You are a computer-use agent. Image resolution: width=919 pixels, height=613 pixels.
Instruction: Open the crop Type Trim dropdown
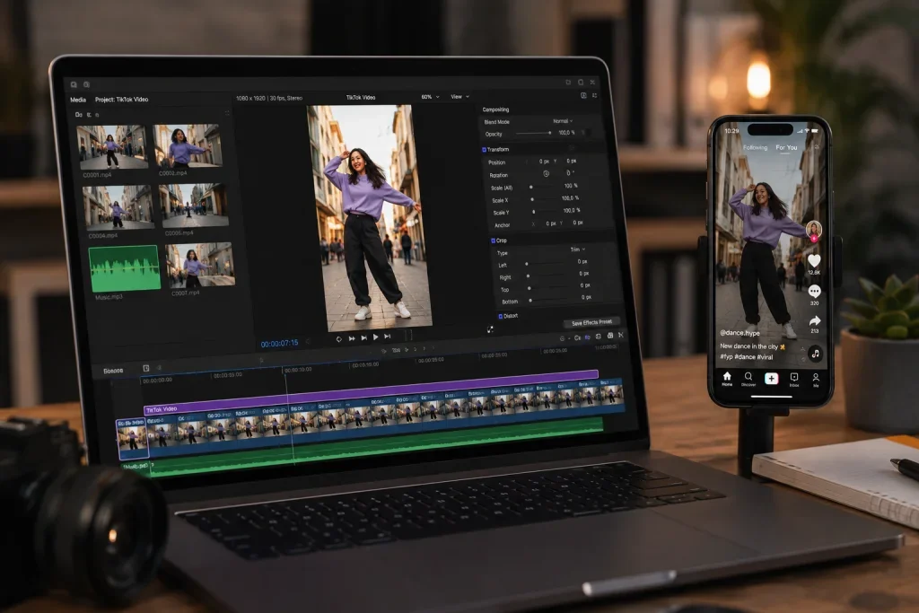(x=577, y=250)
